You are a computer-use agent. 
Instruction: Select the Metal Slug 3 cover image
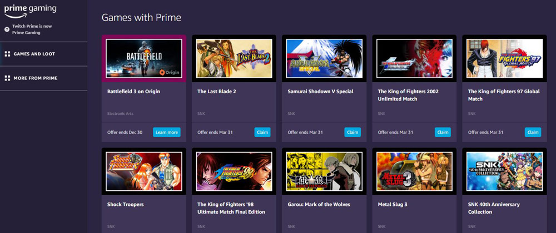(x=414, y=171)
